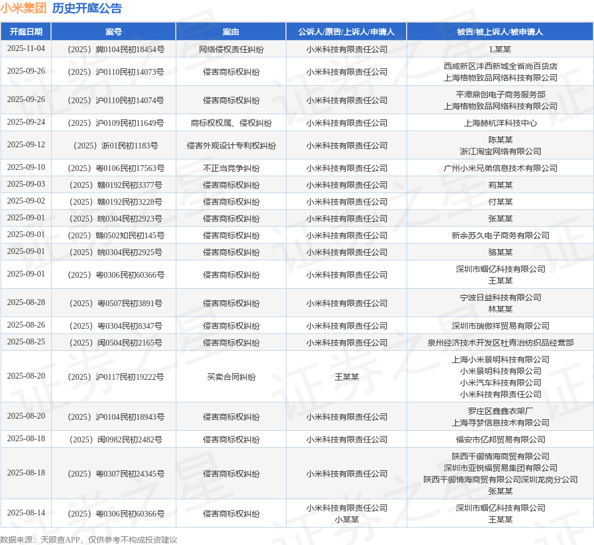Click defendant 西咸新区沣西新城全省尚百货店
The width and height of the screenshot is (594, 545).
pyautogui.click(x=501, y=66)
